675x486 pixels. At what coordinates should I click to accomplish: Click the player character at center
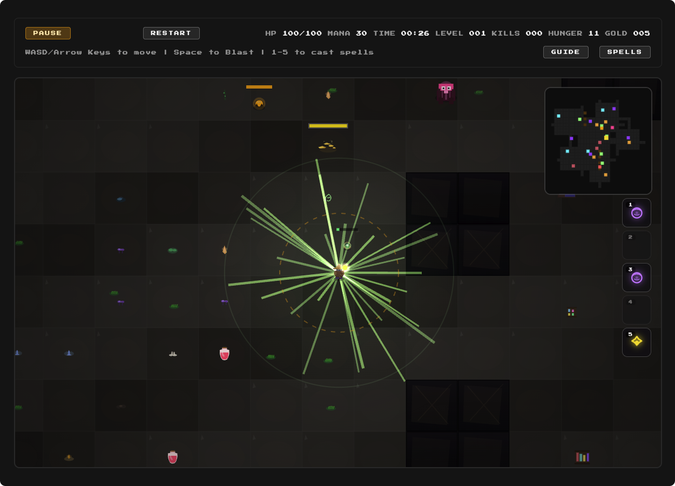tap(339, 272)
